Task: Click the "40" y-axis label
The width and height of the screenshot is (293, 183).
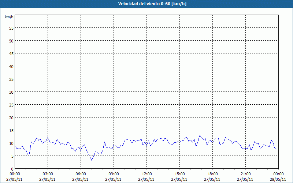Action: 11,66
